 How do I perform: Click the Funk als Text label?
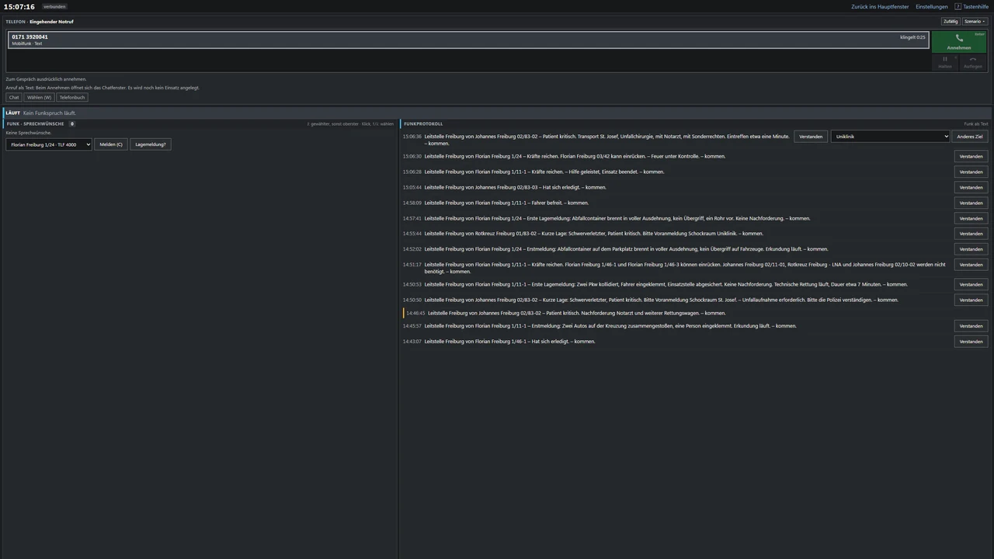coord(976,124)
